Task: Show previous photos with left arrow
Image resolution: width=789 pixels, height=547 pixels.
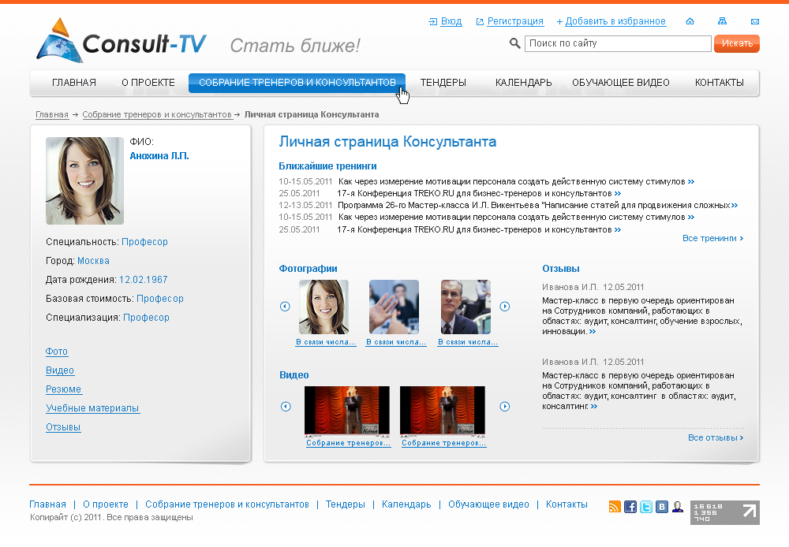Action: click(285, 306)
